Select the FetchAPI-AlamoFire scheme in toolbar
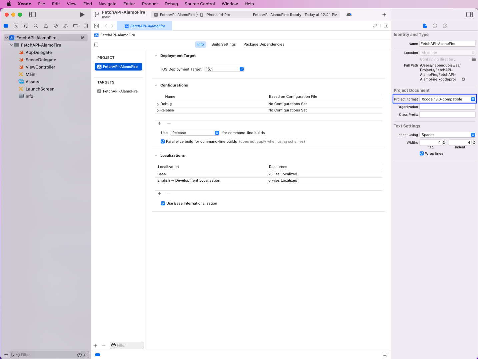478x359 pixels. (x=174, y=15)
